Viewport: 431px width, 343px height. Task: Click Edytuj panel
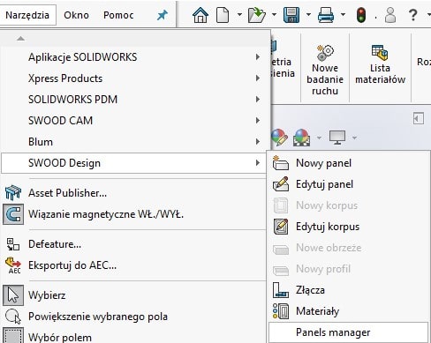(348, 184)
